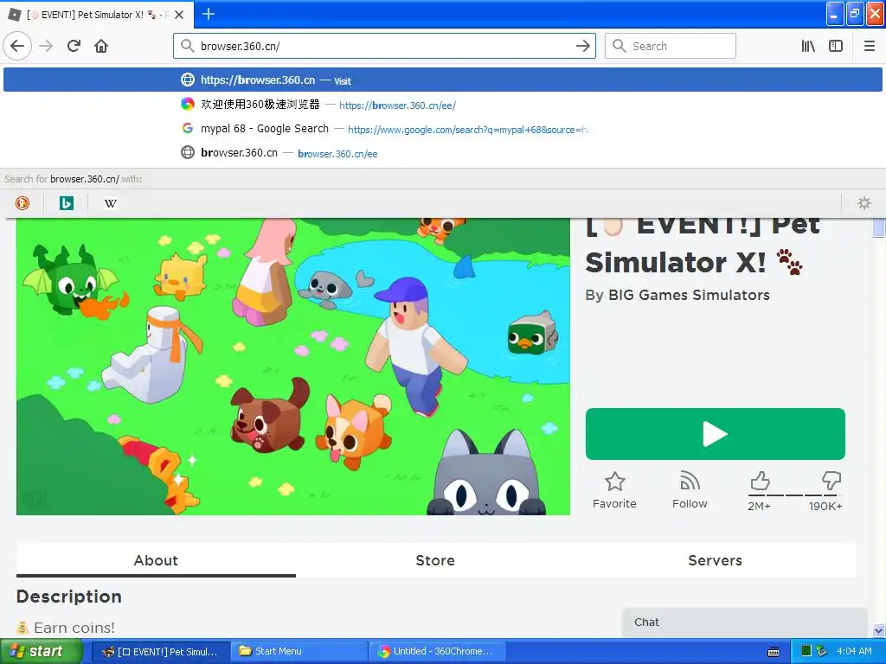Open the Library toolbar icon
This screenshot has height=664, width=886.
[808, 46]
